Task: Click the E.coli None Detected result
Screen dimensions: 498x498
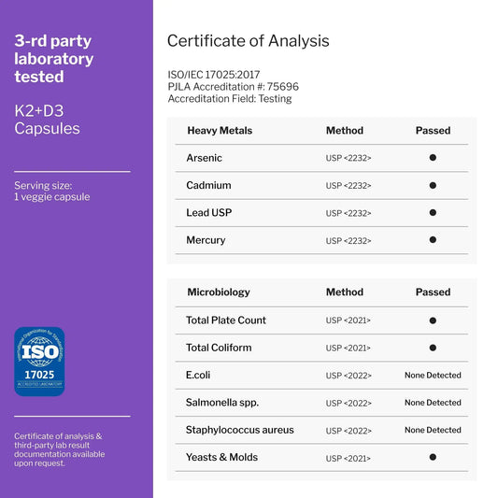Action: (433, 376)
